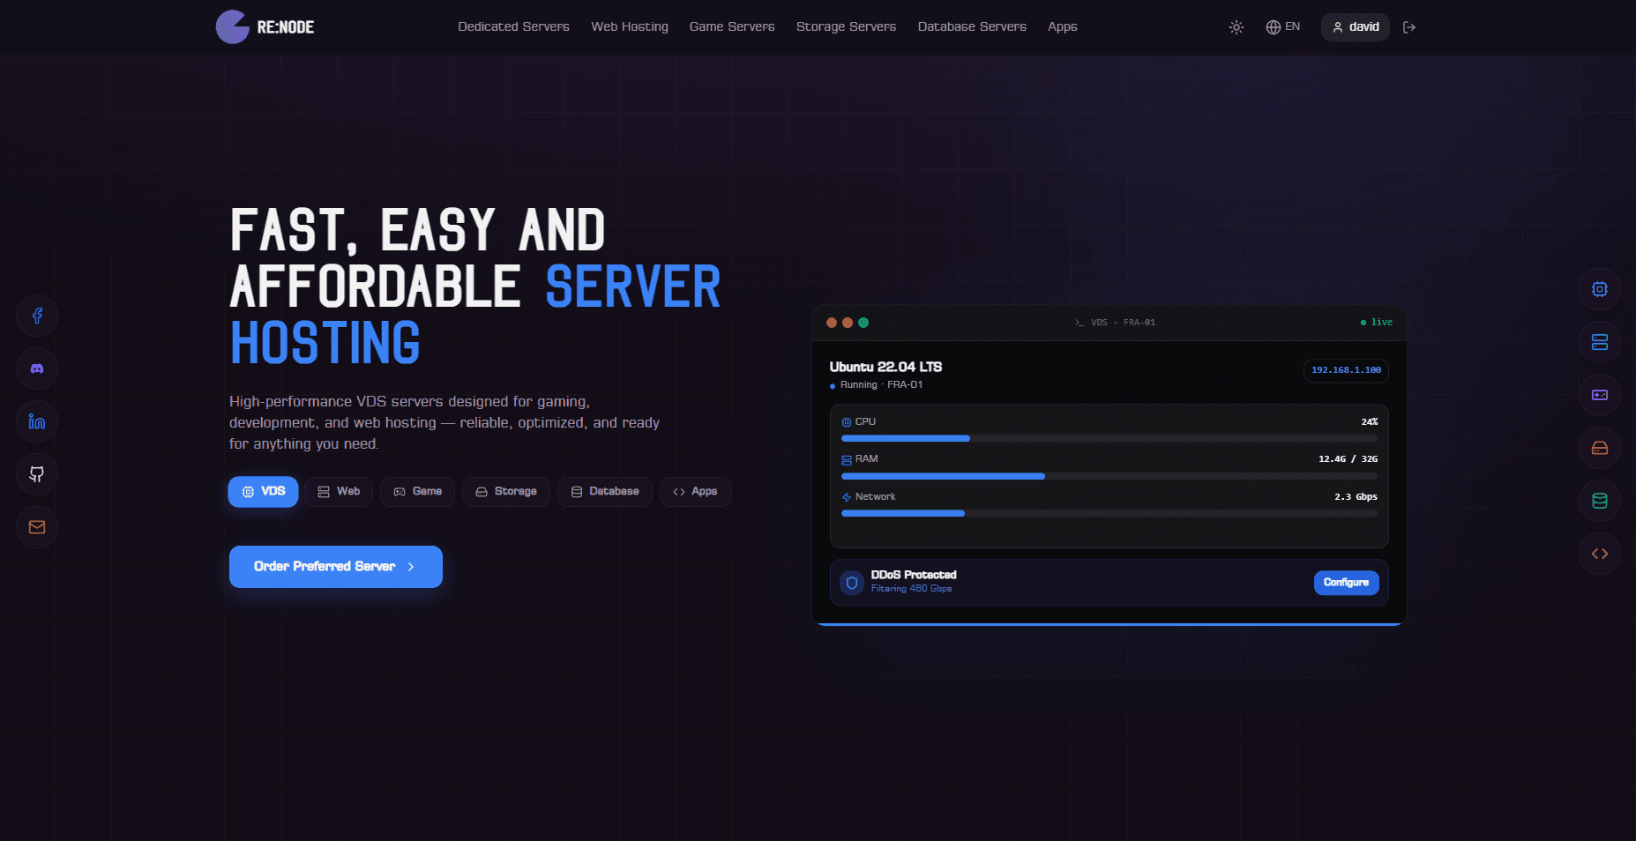1636x841 pixels.
Task: Click the email envelope icon
Action: (37, 527)
